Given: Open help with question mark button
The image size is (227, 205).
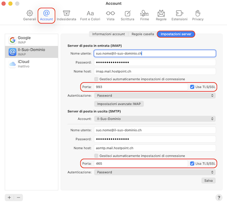Looking at the screenshot, I should click(x=219, y=198).
